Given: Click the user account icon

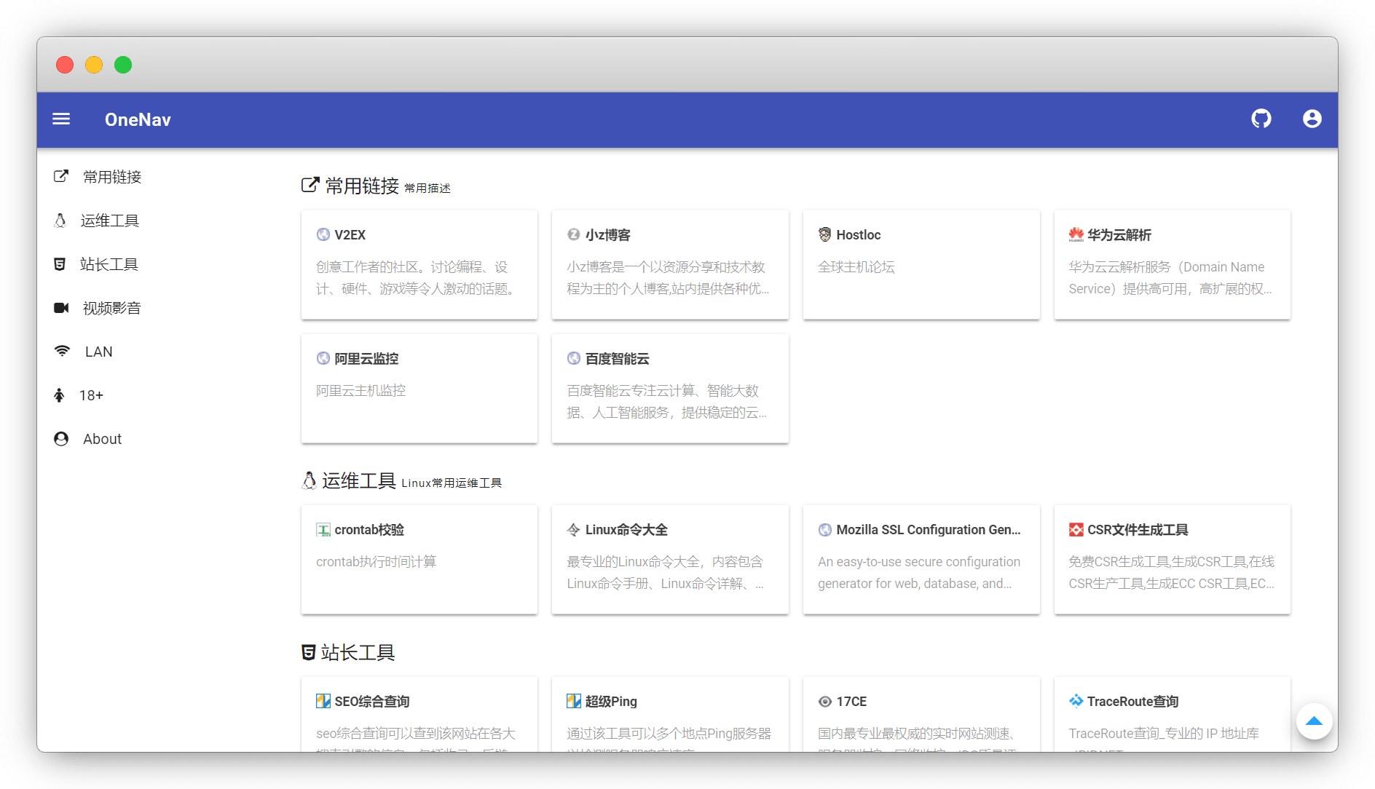Looking at the screenshot, I should click(1312, 119).
